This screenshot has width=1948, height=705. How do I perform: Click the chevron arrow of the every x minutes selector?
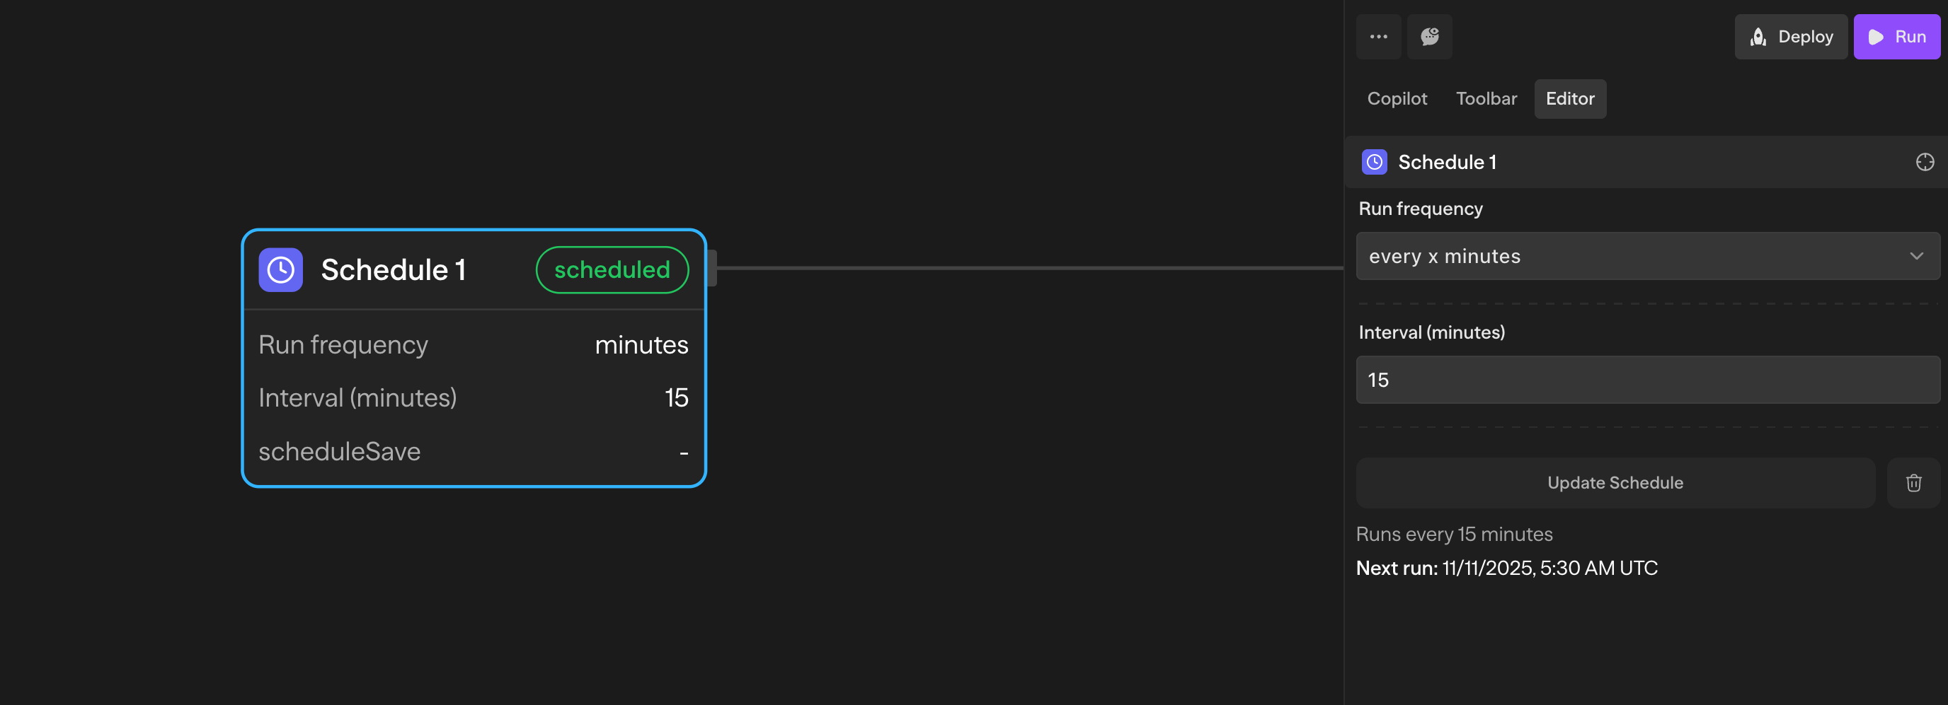(1915, 256)
